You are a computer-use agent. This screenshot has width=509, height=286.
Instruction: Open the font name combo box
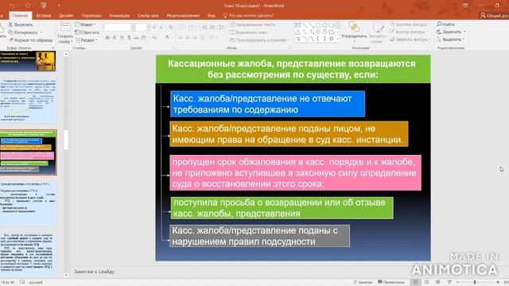pos(119,28)
